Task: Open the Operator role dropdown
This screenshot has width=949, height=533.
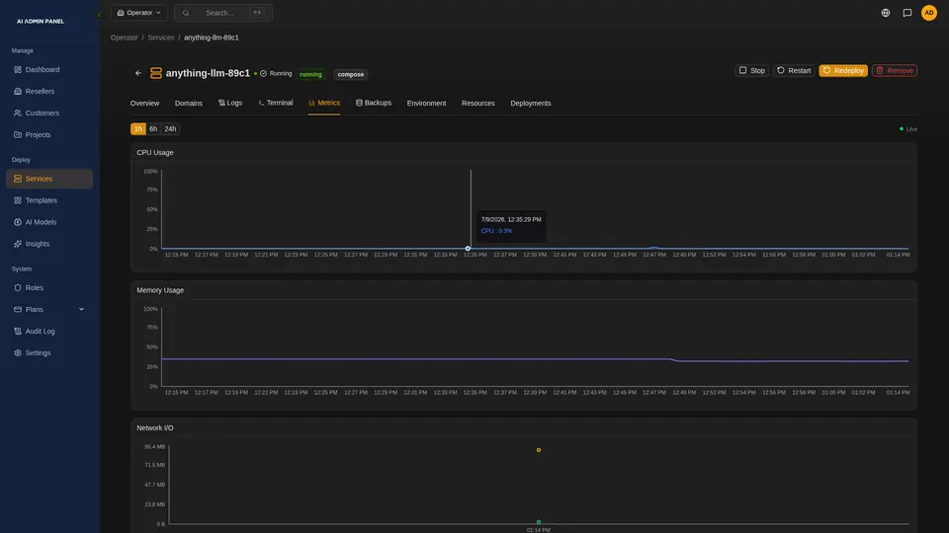Action: tap(139, 13)
